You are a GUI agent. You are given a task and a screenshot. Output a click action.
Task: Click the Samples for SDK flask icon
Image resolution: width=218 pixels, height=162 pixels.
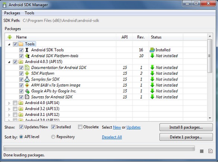point(27,80)
